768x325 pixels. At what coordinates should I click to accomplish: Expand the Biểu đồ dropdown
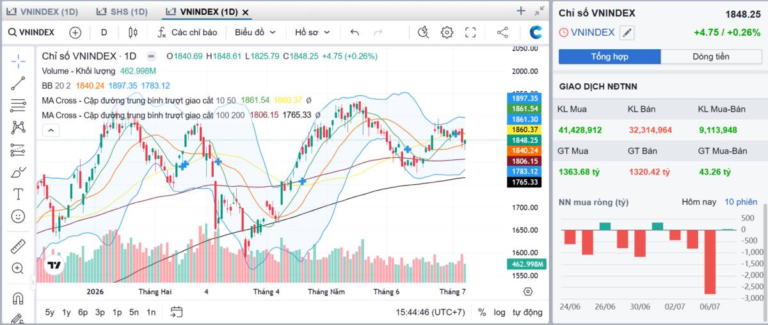255,32
